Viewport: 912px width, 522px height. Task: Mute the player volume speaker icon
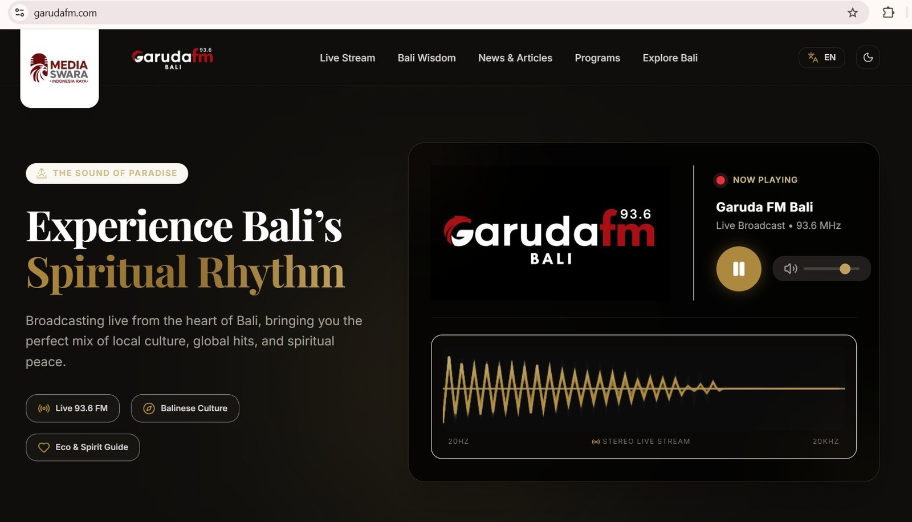(791, 269)
